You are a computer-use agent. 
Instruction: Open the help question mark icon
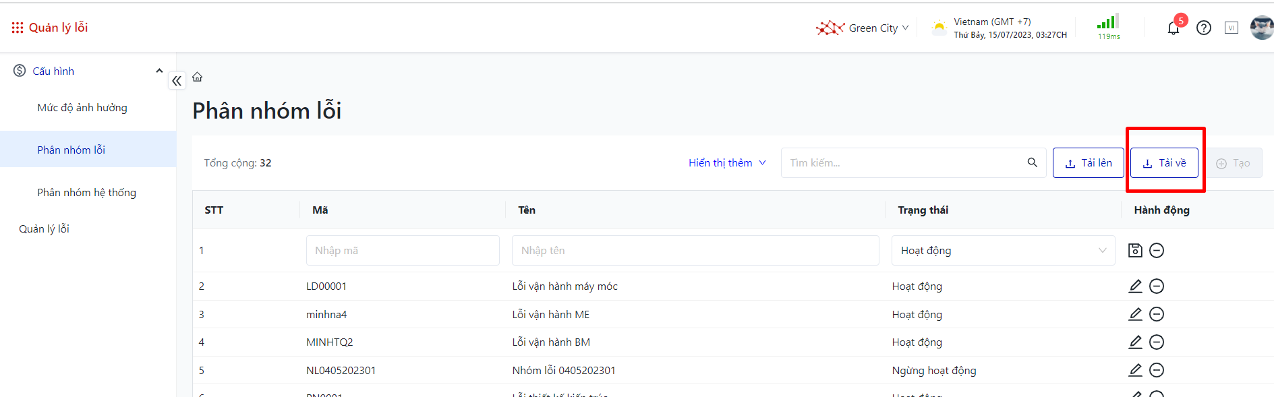(1204, 28)
